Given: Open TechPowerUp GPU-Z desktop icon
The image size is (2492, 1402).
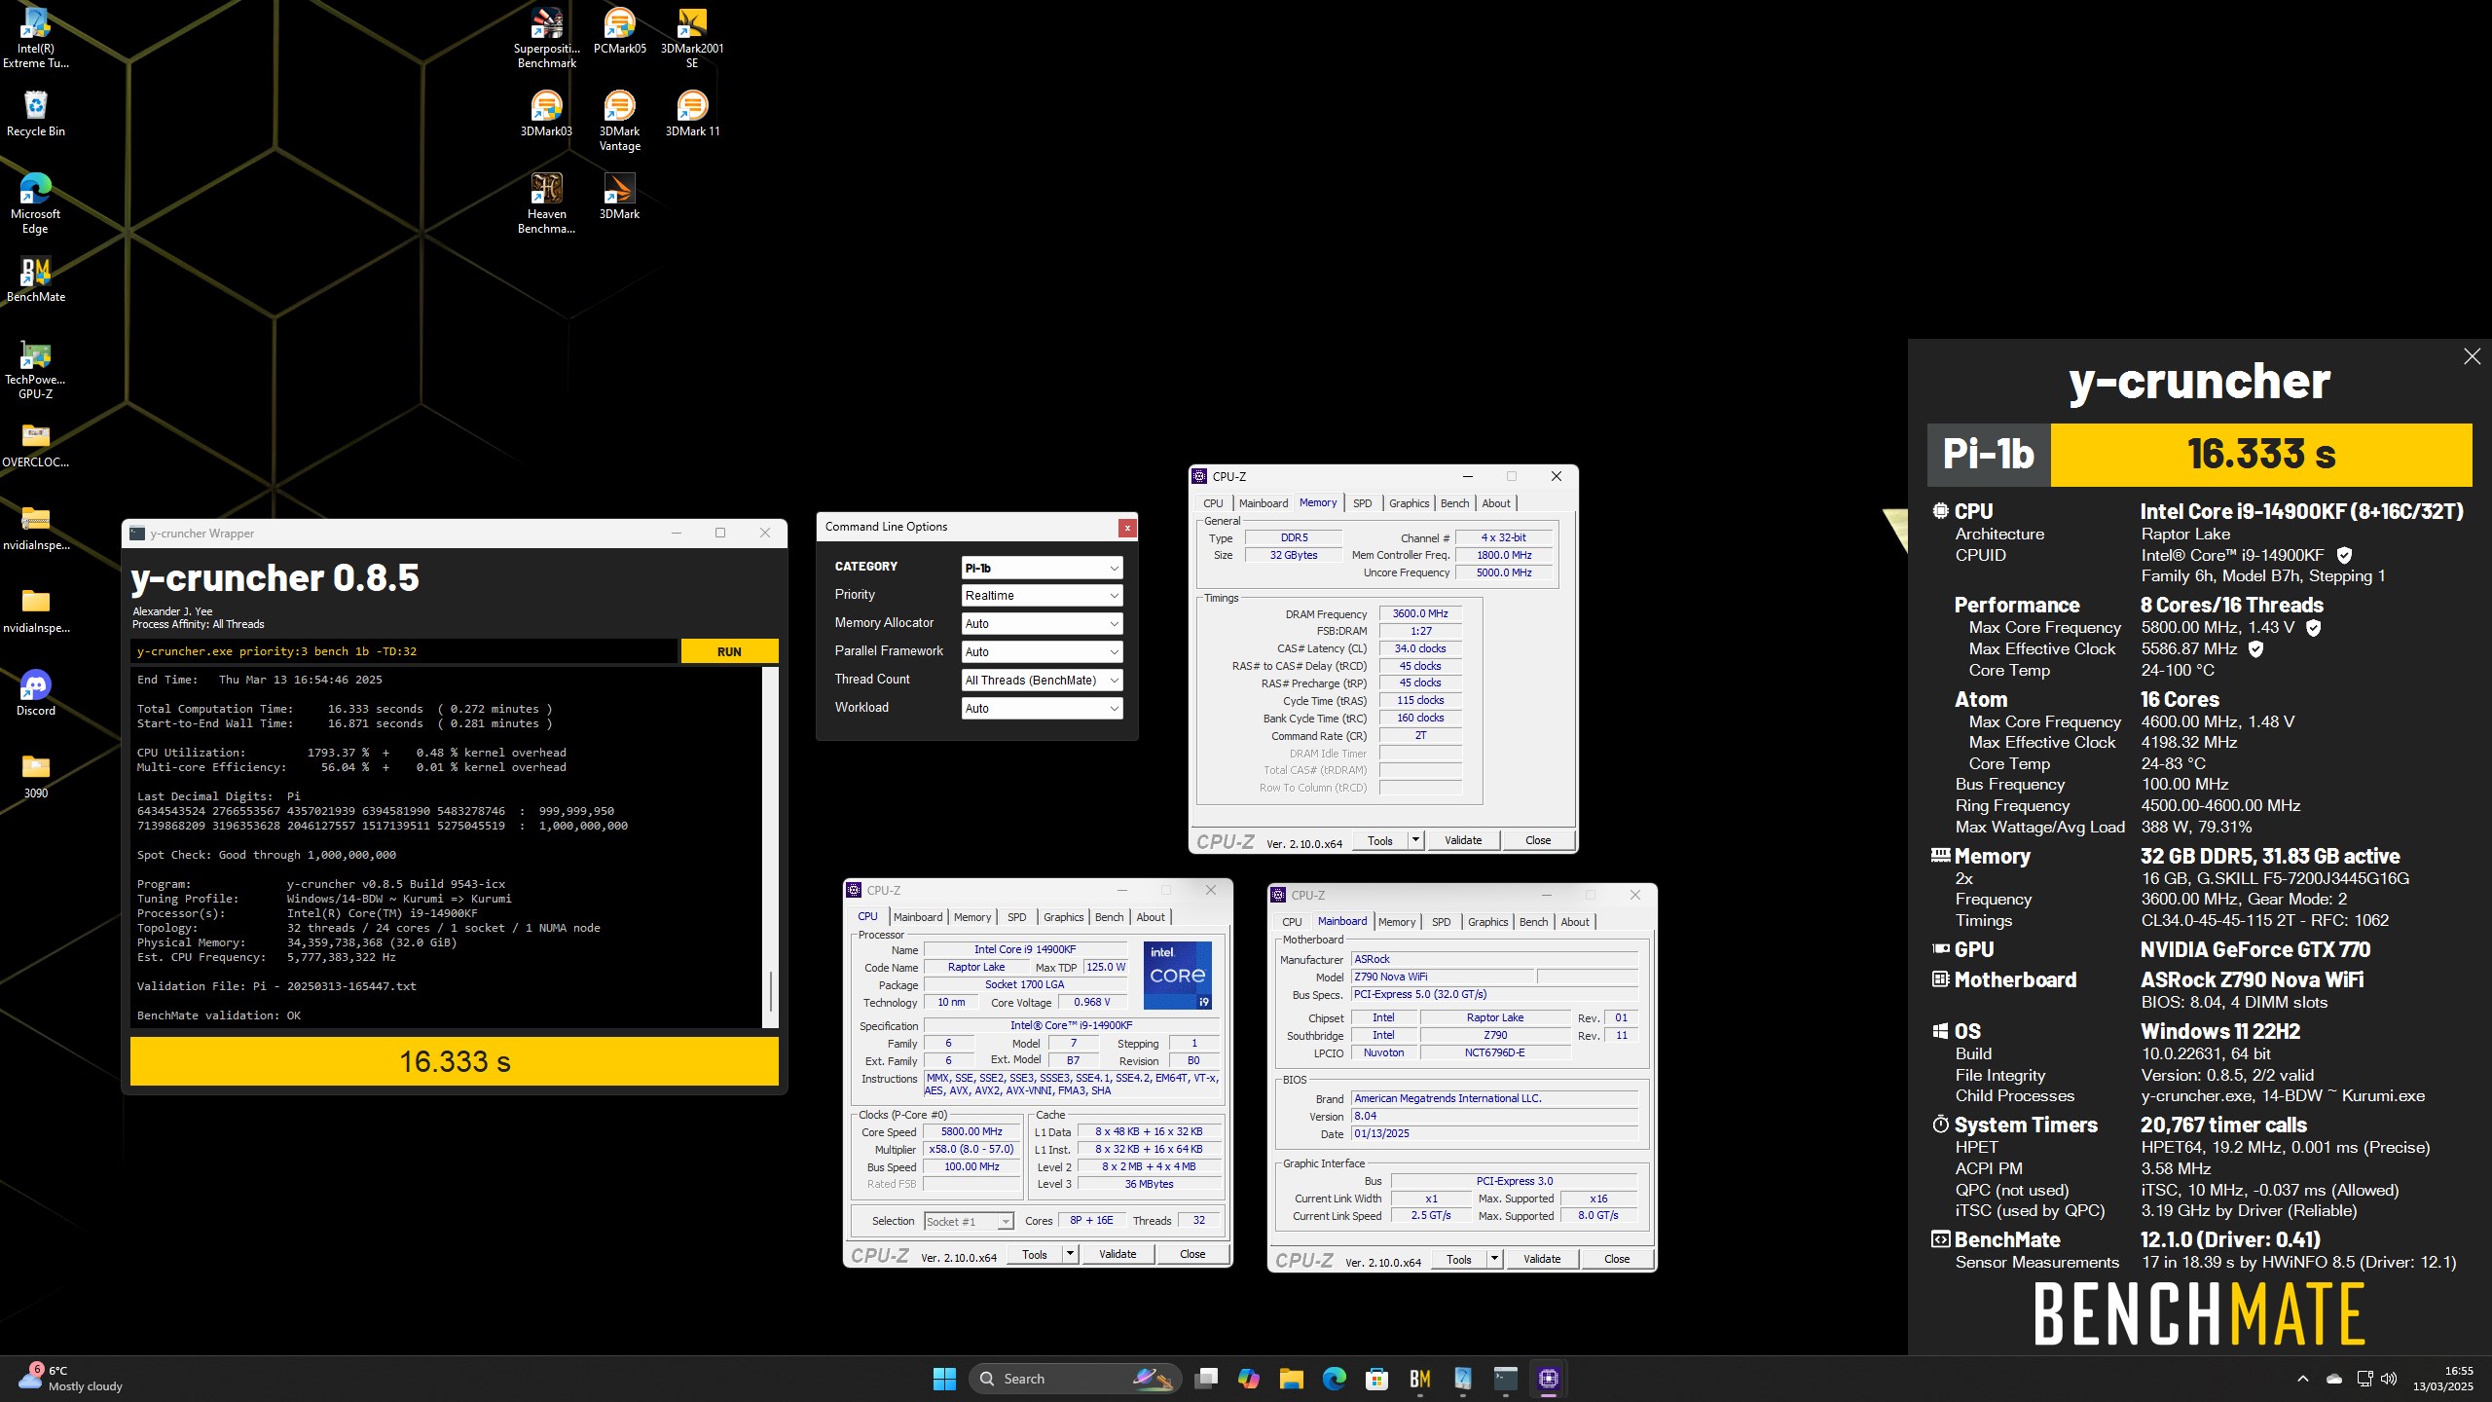Looking at the screenshot, I should [x=35, y=369].
